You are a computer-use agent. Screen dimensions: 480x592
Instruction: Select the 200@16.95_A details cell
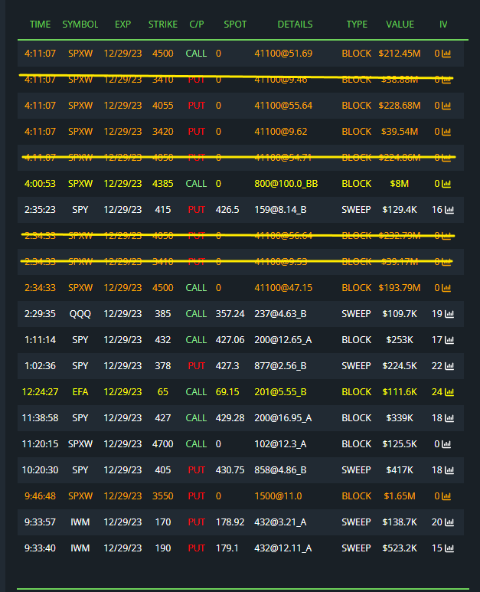click(282, 418)
